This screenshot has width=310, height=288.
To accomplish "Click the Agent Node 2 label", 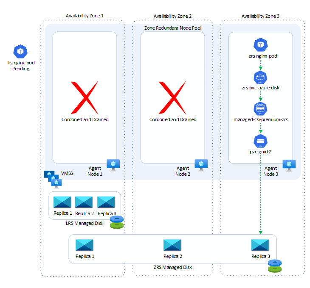I will coord(183,171).
